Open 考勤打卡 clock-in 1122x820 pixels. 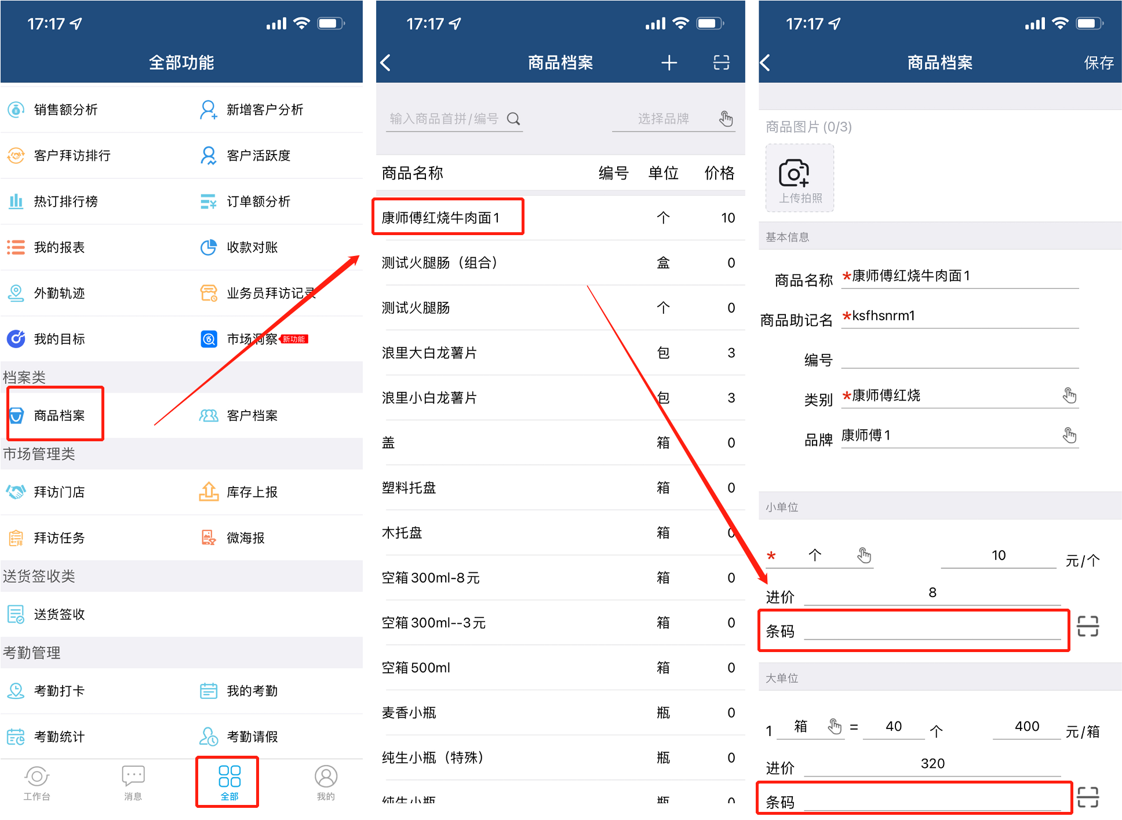[48, 691]
